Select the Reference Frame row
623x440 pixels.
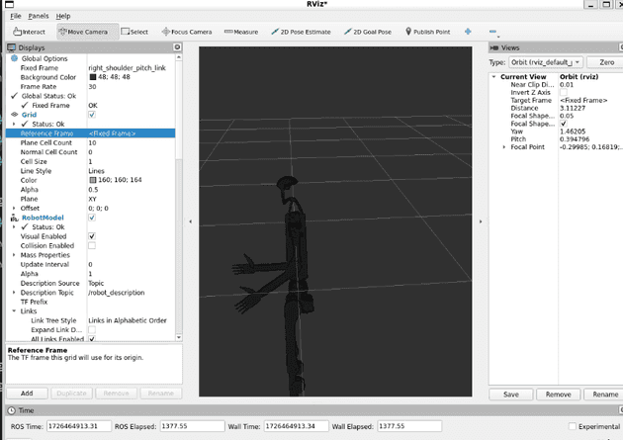pyautogui.click(x=91, y=133)
